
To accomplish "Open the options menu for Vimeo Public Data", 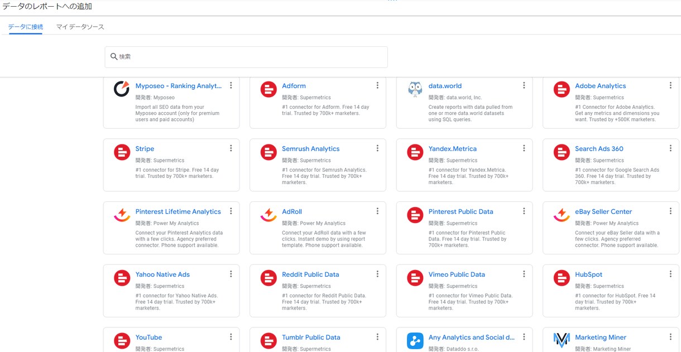I will click(524, 274).
